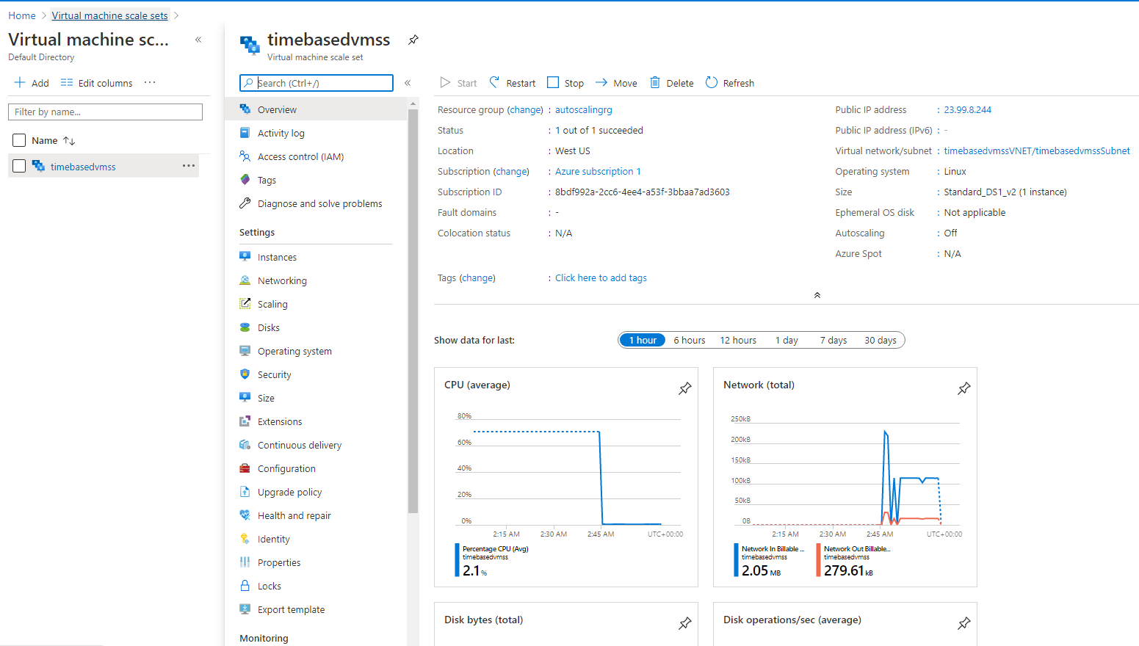This screenshot has height=646, width=1139.
Task: Collapse the essentials section double chevron
Action: (x=817, y=295)
